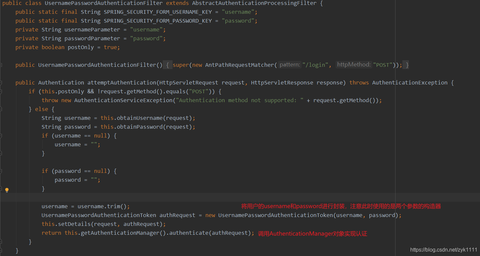Click the 'pattern:' parameter hint
This screenshot has height=256, width=480.
coord(290,65)
